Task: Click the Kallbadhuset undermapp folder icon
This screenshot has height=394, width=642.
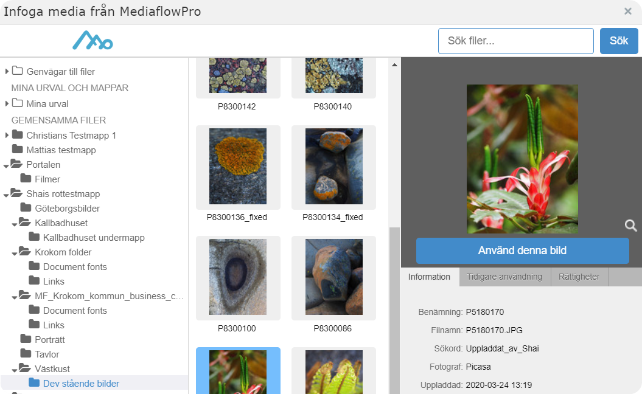Action: click(34, 237)
